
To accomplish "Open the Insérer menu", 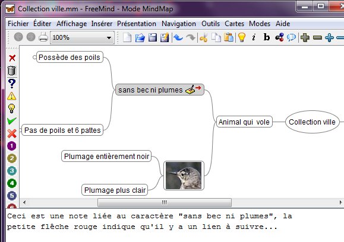I will [102, 24].
